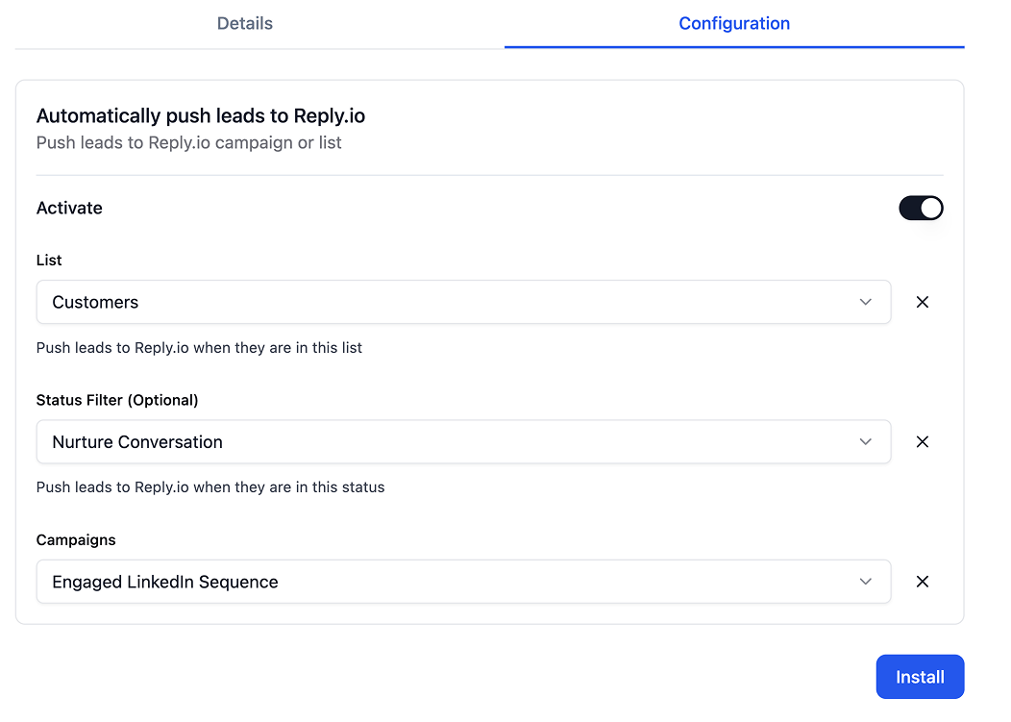1011x722 pixels.
Task: Clear the Customers list selection
Action: coord(922,302)
